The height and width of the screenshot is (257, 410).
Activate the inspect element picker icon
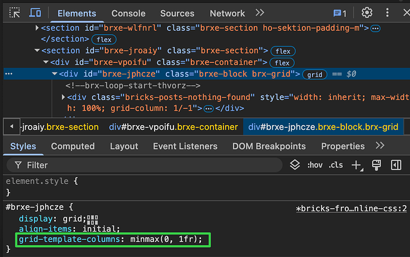click(15, 12)
